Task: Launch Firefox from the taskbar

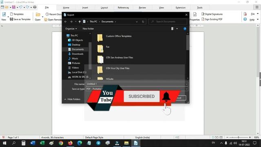Action: coord(70,143)
